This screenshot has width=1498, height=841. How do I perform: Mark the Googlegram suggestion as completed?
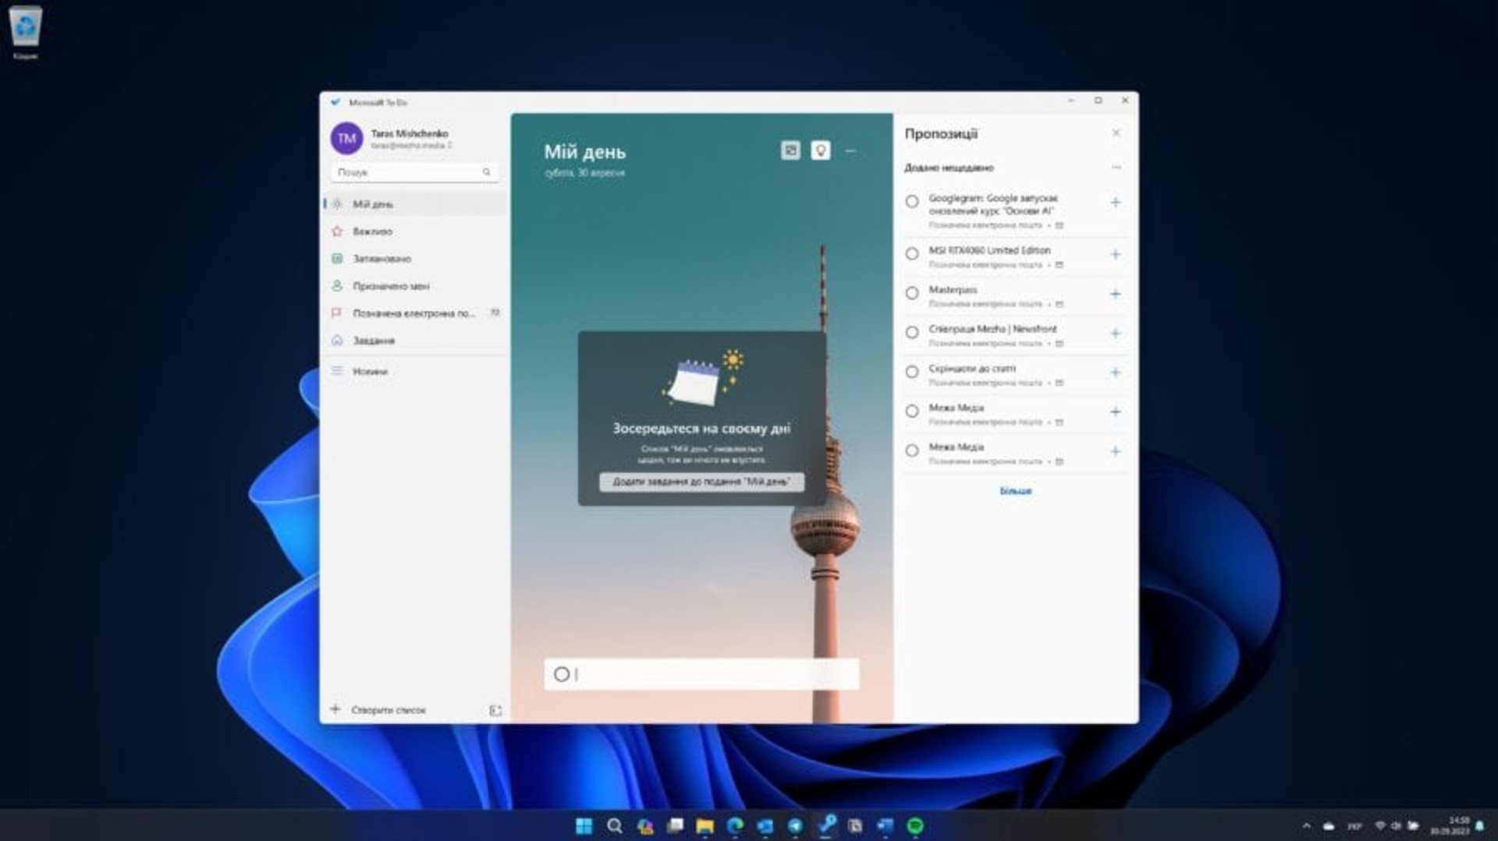(911, 203)
